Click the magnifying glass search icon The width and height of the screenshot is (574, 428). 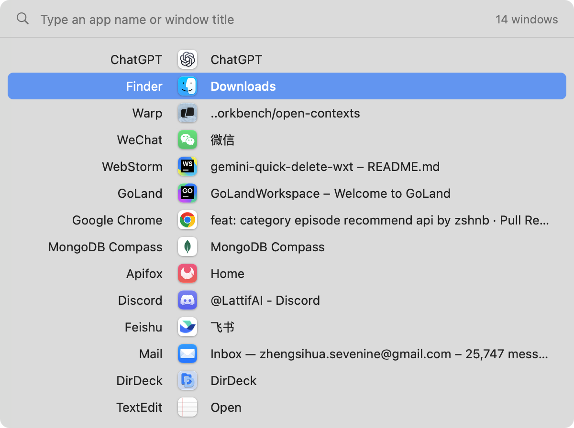pos(22,19)
